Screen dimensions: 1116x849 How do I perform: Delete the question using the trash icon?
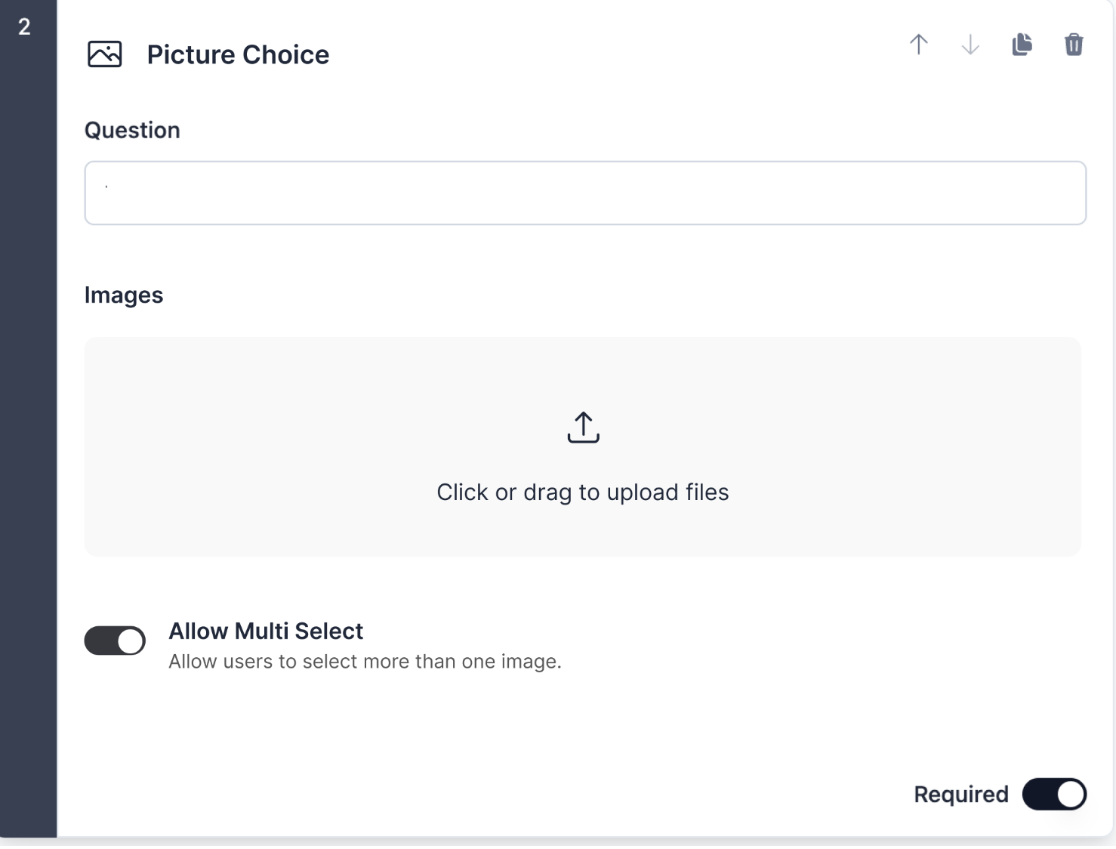coord(1073,45)
